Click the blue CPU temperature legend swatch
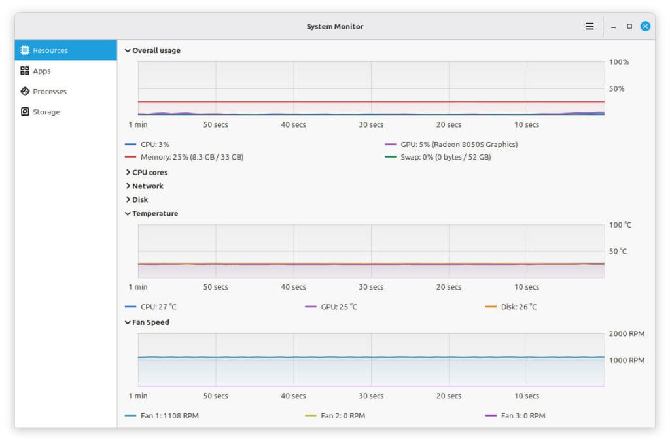670x444 pixels. [x=130, y=307]
